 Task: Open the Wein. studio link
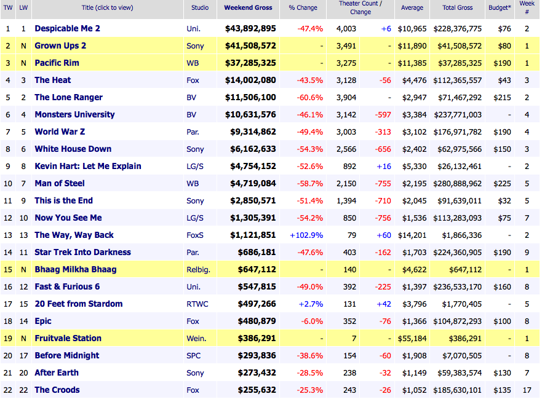pyautogui.click(x=196, y=339)
